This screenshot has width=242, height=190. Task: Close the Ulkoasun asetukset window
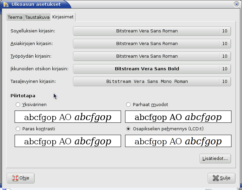[x=236, y=4]
